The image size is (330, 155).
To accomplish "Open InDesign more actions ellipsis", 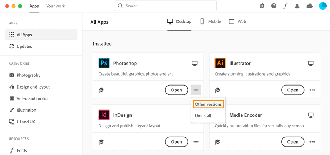I will pos(196,141).
